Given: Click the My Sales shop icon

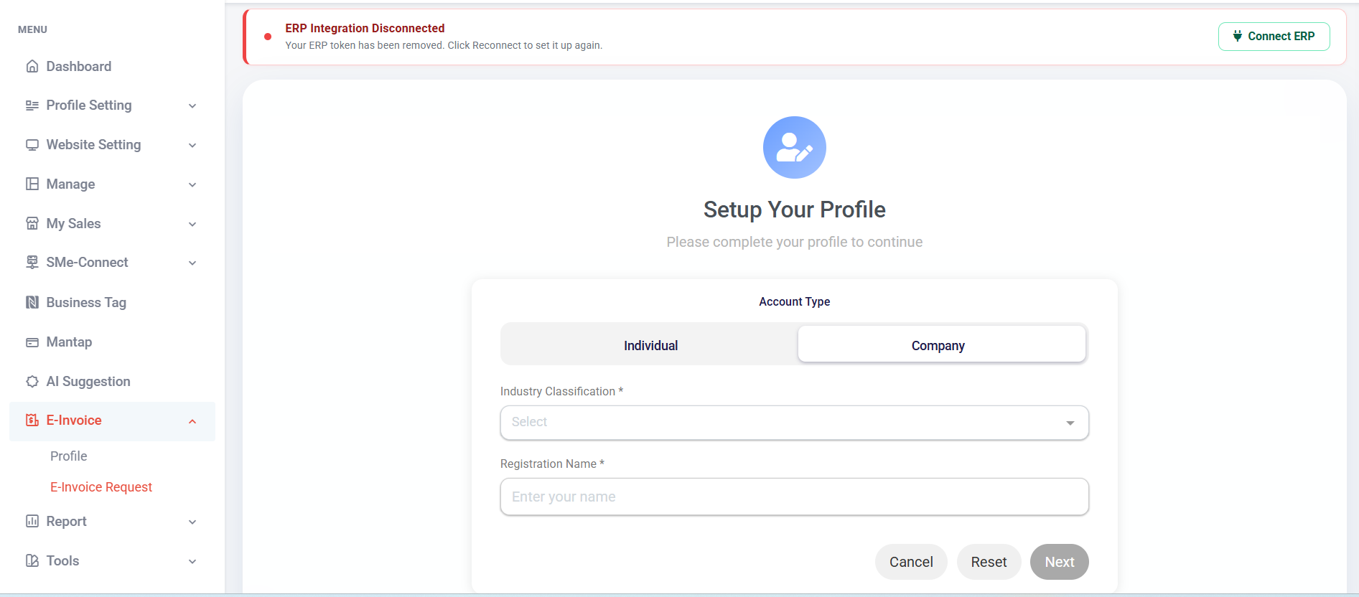Looking at the screenshot, I should (32, 223).
